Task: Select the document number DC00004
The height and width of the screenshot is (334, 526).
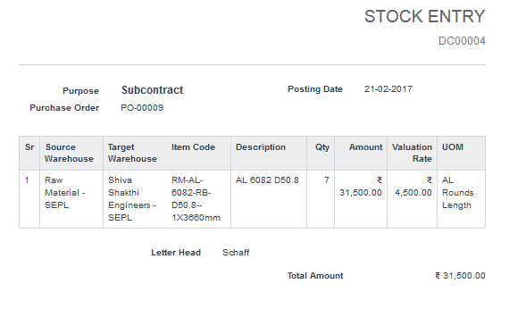Action: point(462,41)
